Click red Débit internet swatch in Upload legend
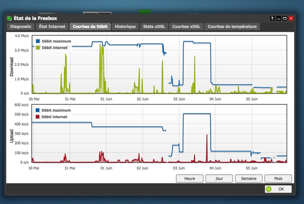The image size is (304, 204). (37, 117)
